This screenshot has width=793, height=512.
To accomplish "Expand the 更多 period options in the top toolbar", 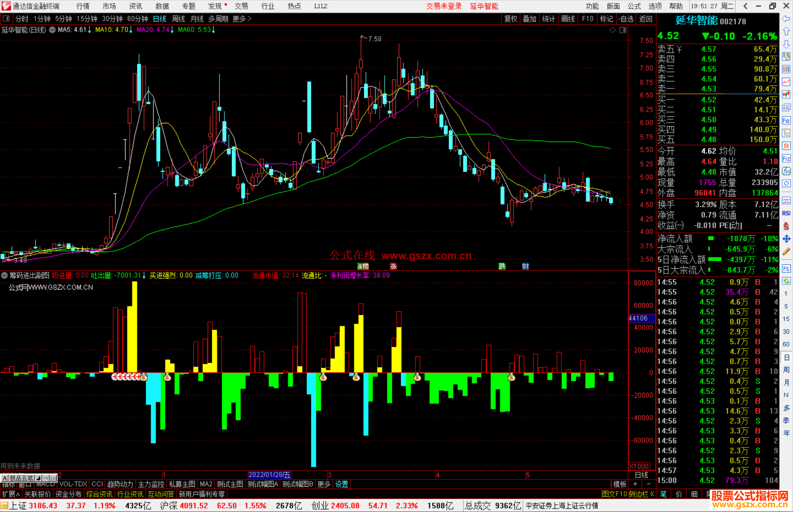I will (242, 19).
